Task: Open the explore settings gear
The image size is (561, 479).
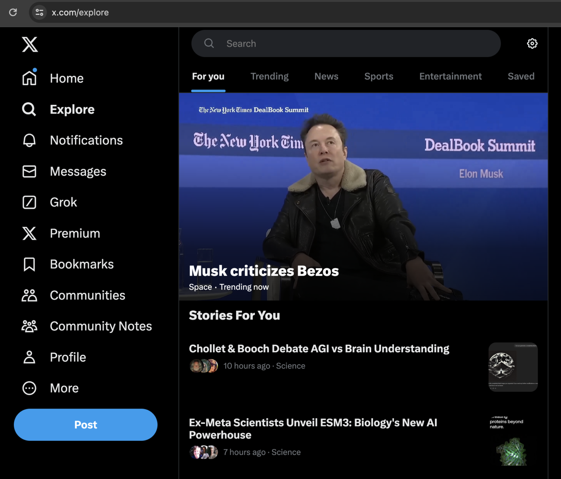Action: [x=532, y=43]
